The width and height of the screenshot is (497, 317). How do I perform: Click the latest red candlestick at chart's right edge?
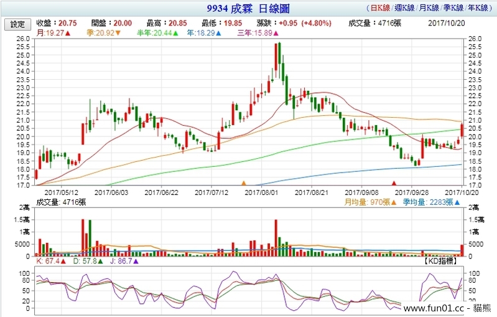(x=462, y=130)
